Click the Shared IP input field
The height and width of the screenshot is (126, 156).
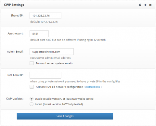(x=45, y=16)
